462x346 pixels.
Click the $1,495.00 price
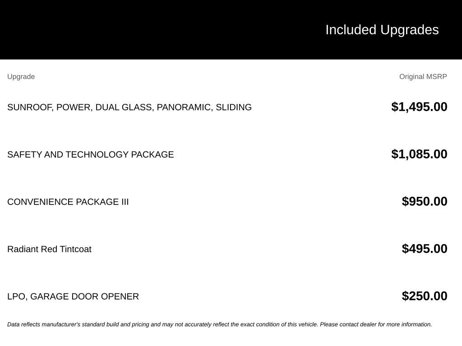point(419,107)
